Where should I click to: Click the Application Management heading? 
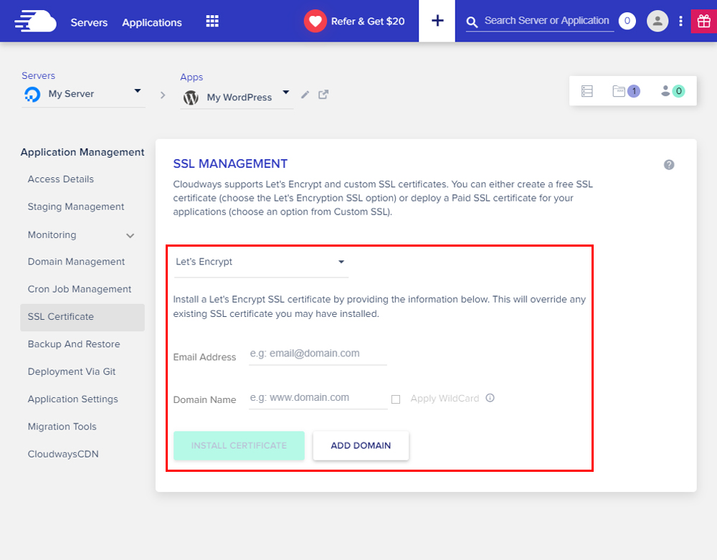point(82,152)
